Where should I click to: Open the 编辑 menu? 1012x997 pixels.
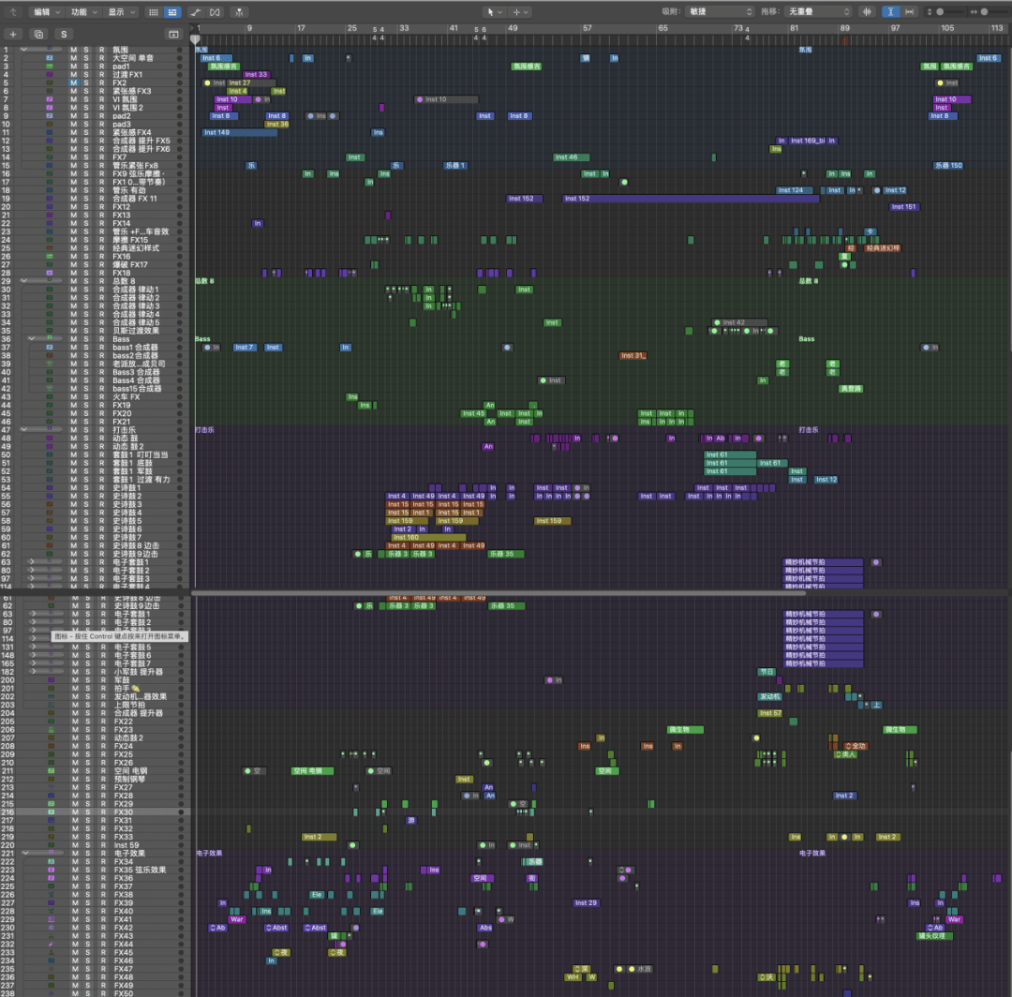(x=46, y=11)
